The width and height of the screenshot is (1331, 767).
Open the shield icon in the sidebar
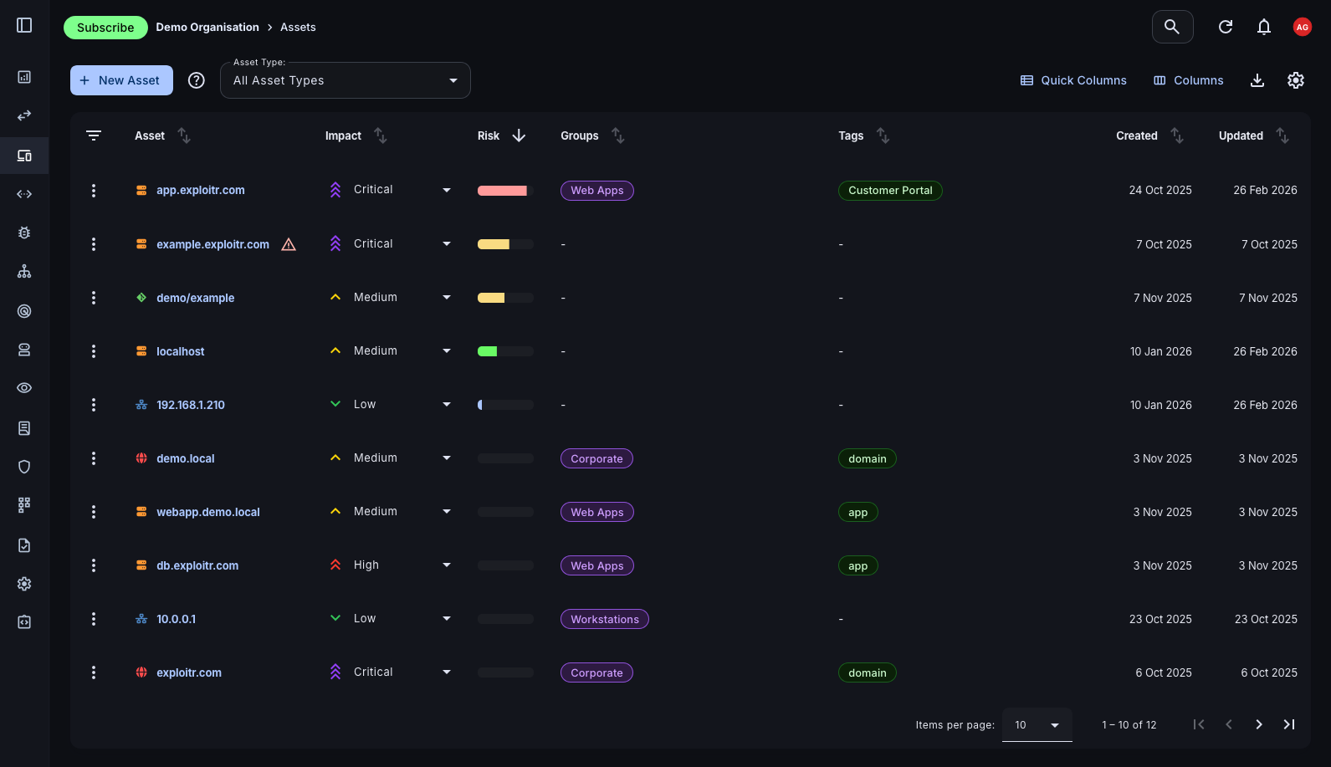point(24,467)
